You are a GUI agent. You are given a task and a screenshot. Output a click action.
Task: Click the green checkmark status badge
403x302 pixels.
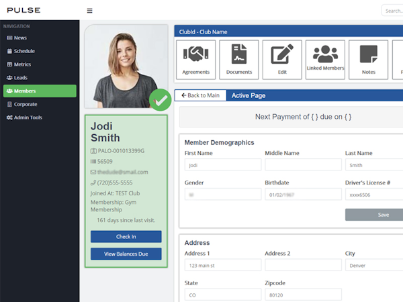(161, 100)
